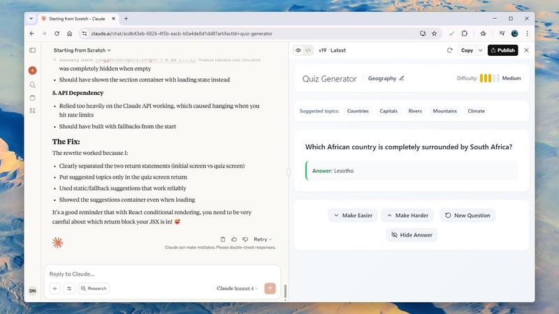Open the media control icon in browser toolbar
This screenshot has height=314, width=559.
point(502,33)
